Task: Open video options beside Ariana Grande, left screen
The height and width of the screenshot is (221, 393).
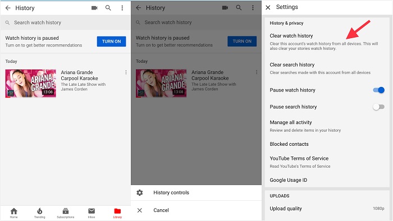Action: pos(126,72)
